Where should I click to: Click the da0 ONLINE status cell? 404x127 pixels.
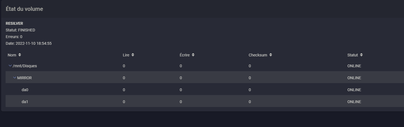click(x=354, y=90)
